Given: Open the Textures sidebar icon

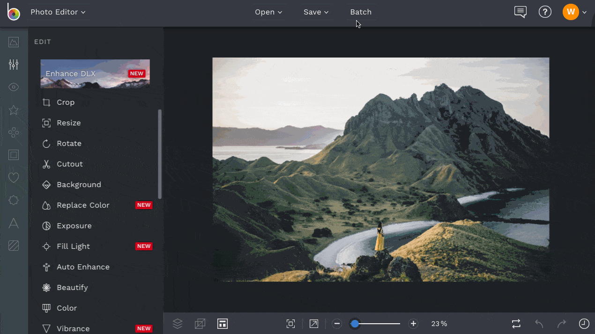Looking at the screenshot, I should [x=14, y=246].
